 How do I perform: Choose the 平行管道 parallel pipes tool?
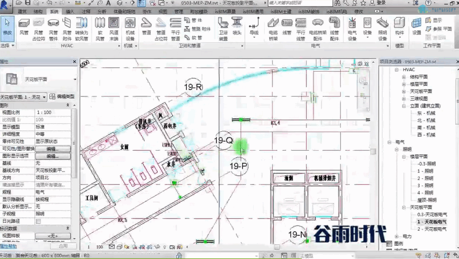tap(175, 29)
